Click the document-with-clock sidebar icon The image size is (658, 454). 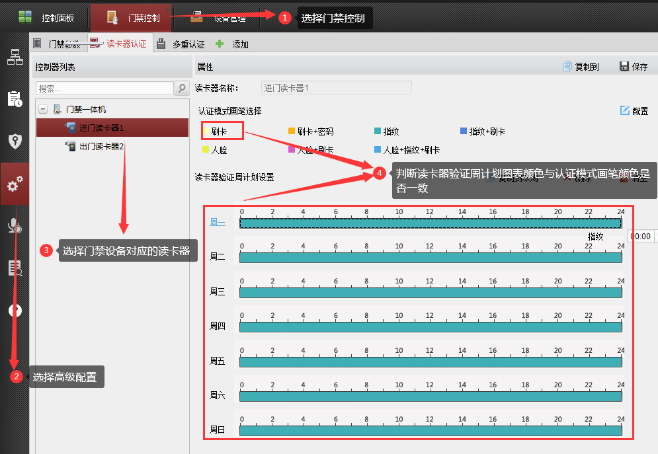[x=15, y=99]
